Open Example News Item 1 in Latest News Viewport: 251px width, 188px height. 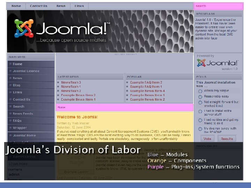[x=78, y=100]
